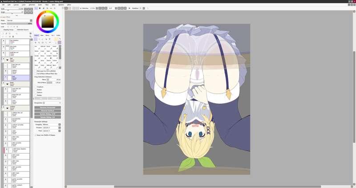
Task: Show the HSV slider panel
Action: pyautogui.click(x=44, y=8)
